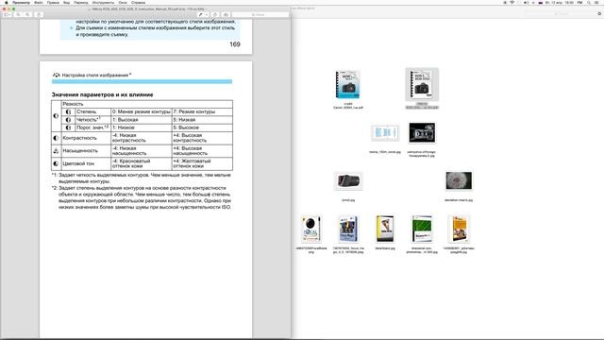Open the Инструменты menu
This screenshot has height=340, width=604.
(x=103, y=2)
